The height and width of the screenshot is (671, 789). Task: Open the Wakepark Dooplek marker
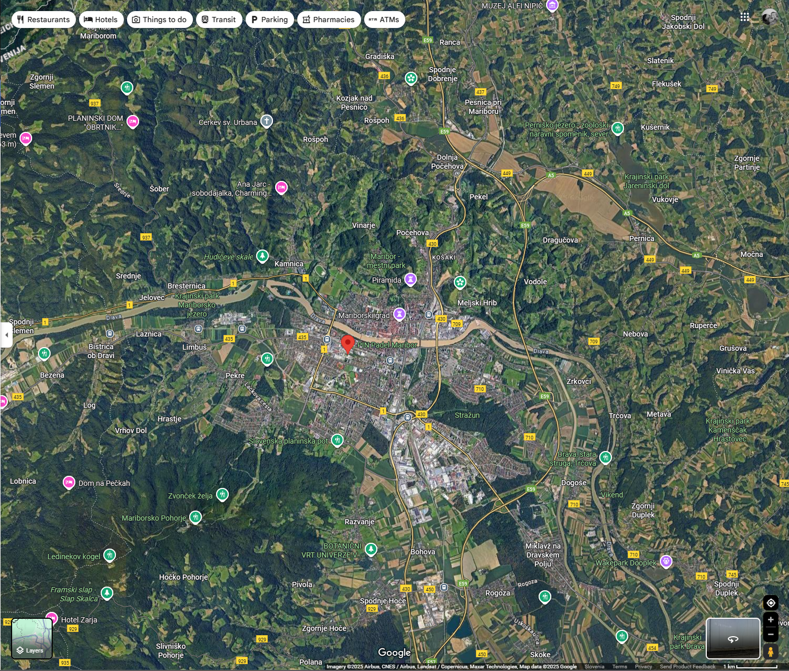pos(666,561)
